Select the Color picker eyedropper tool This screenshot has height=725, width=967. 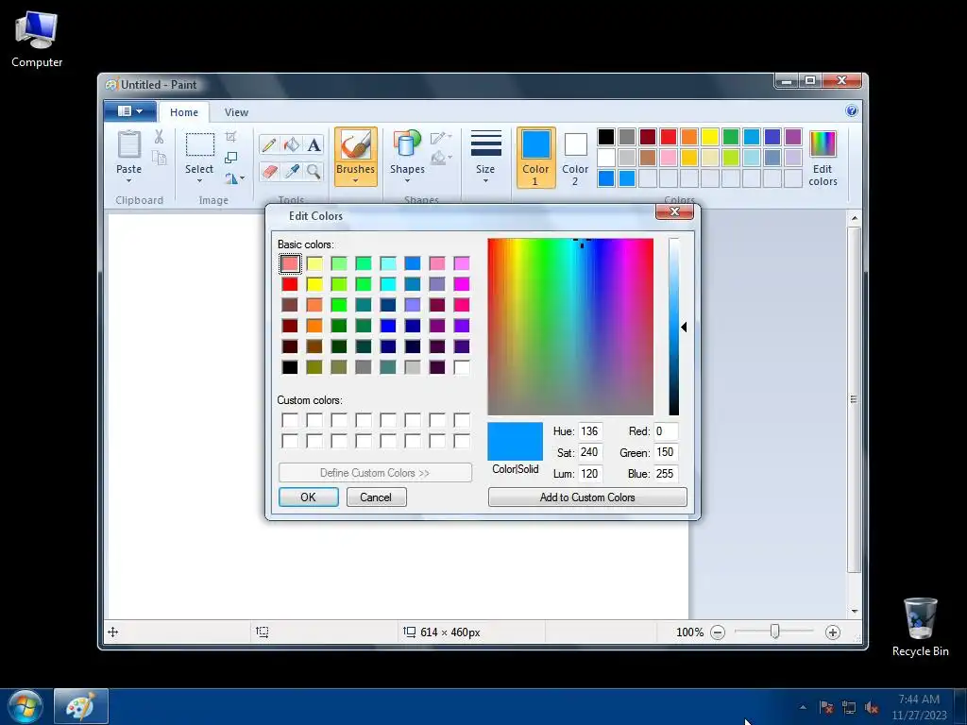click(291, 171)
